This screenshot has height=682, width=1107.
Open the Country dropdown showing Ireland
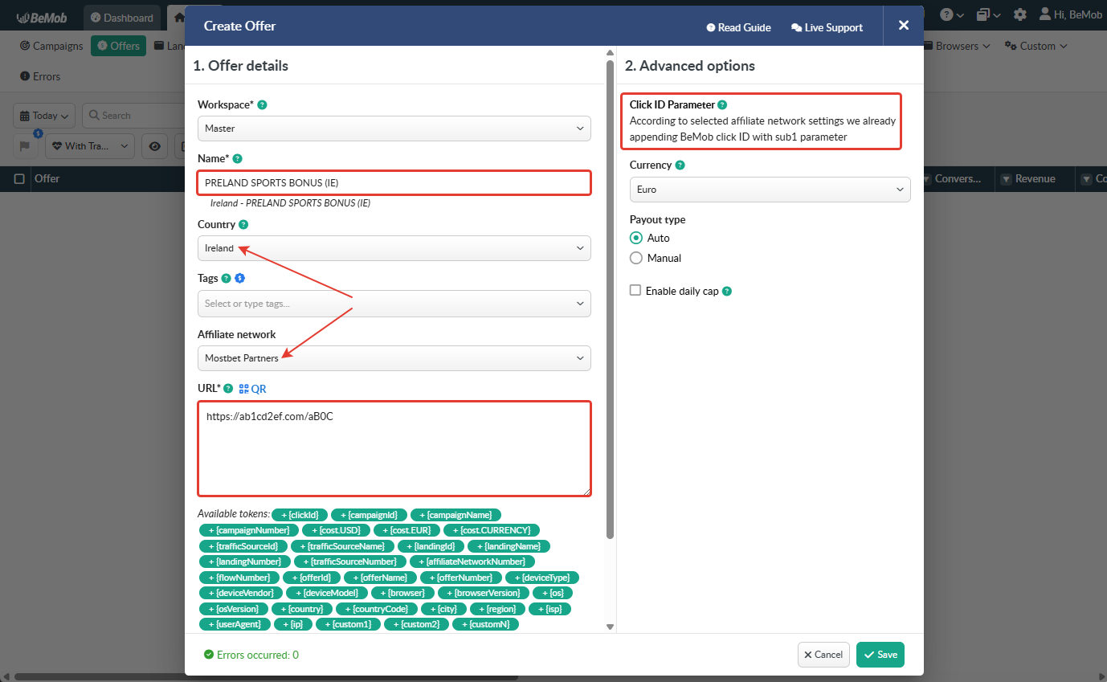(394, 248)
